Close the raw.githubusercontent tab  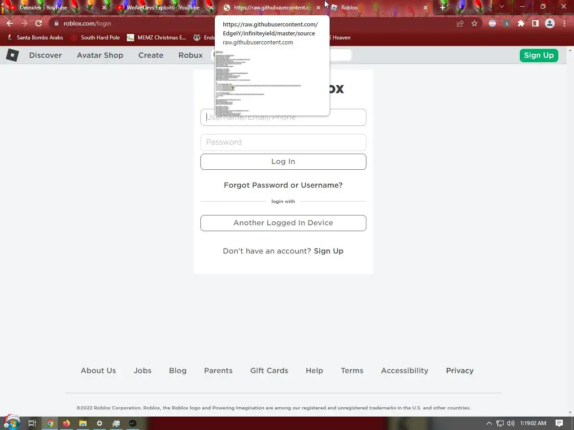click(x=318, y=8)
